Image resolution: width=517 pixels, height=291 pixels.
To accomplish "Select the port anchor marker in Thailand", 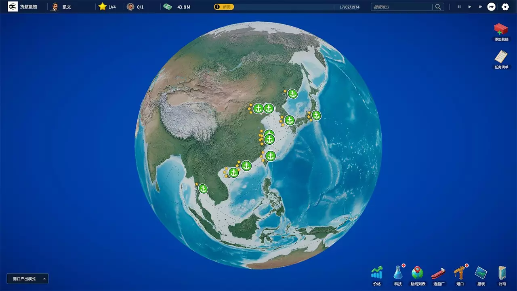I will (x=203, y=189).
